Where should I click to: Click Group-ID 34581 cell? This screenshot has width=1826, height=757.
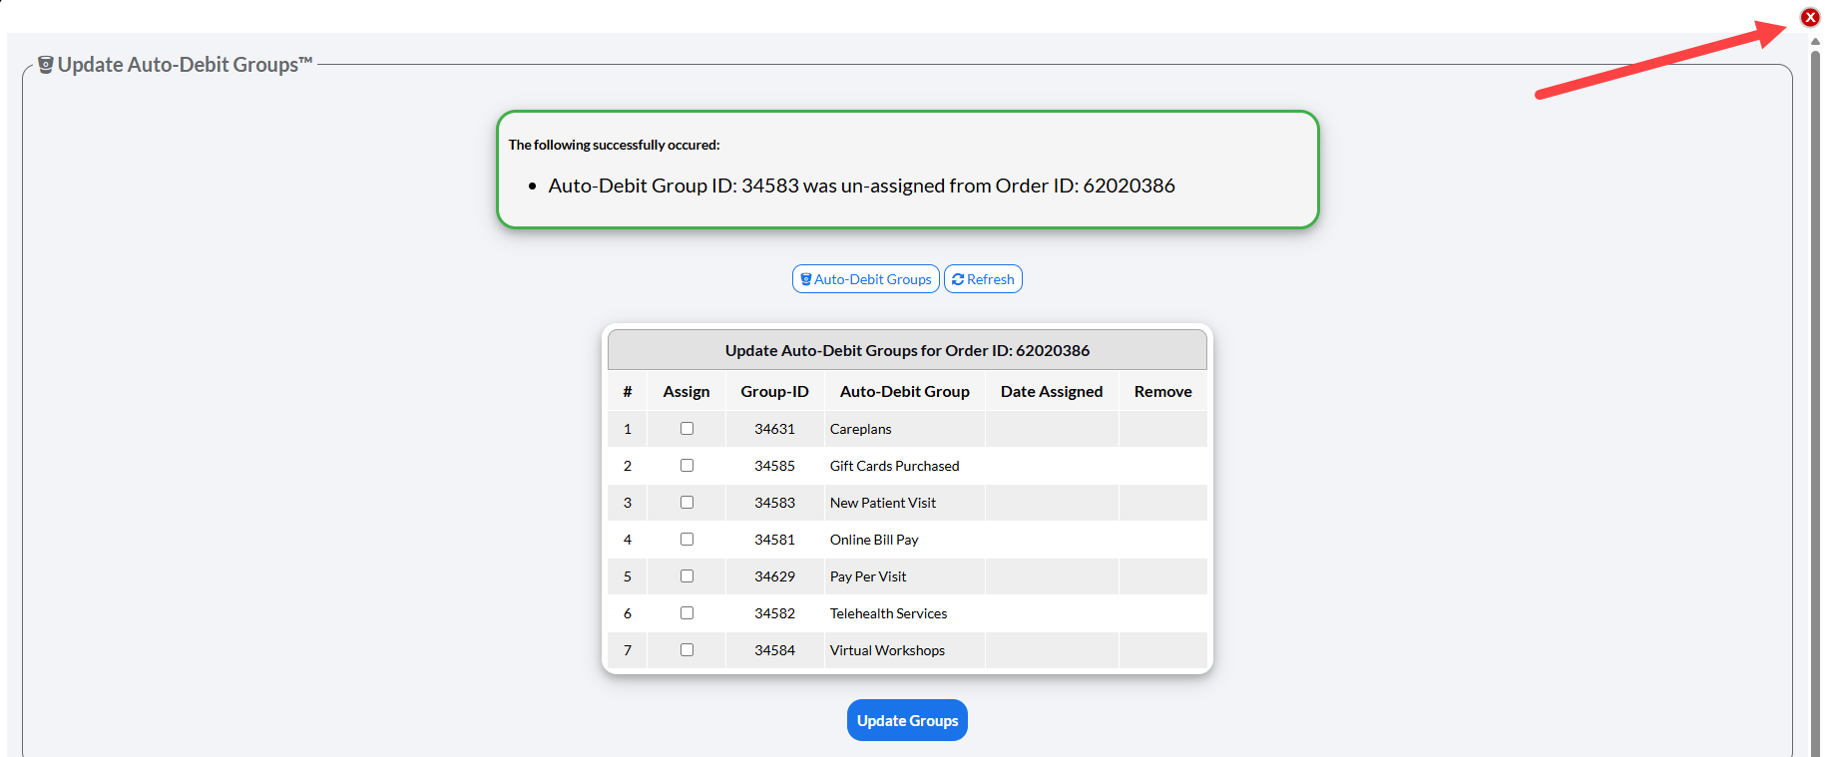click(774, 540)
